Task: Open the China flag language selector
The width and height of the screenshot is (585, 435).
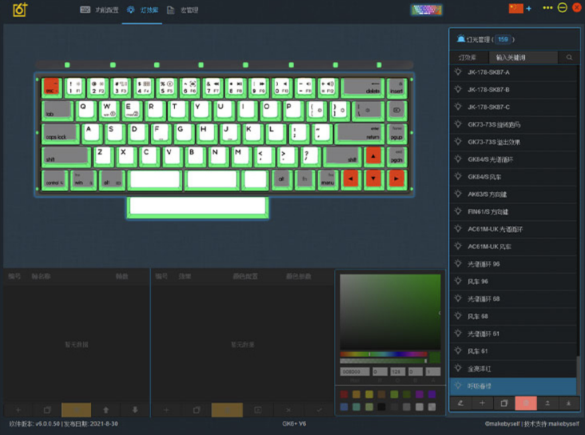Action: (x=516, y=9)
